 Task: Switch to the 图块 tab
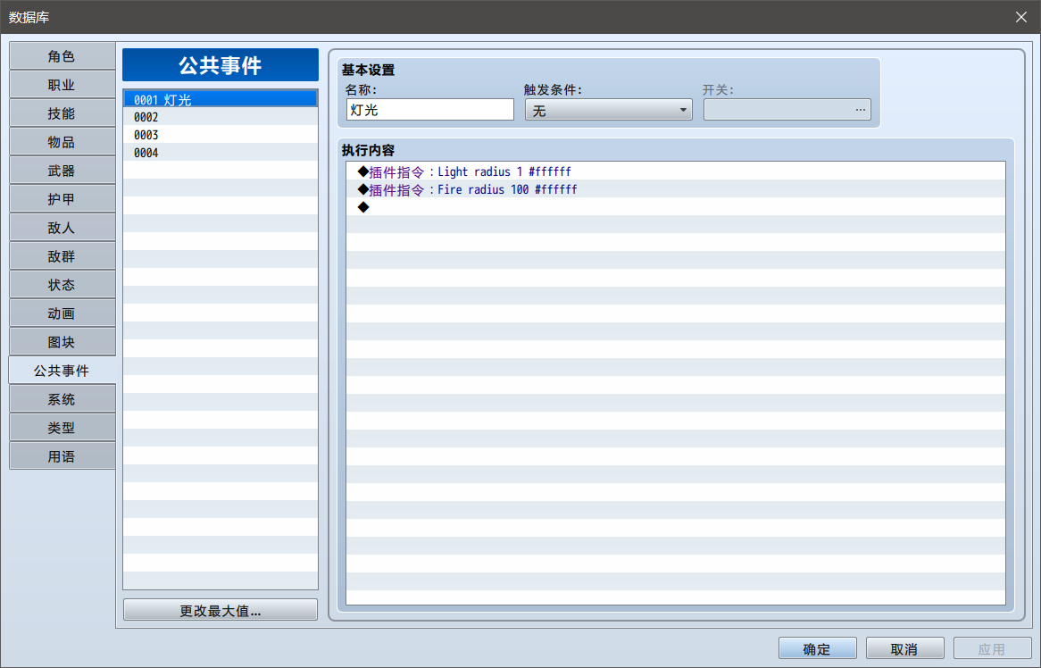62,342
